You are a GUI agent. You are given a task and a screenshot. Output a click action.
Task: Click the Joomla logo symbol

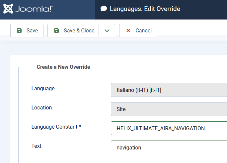click(8, 9)
